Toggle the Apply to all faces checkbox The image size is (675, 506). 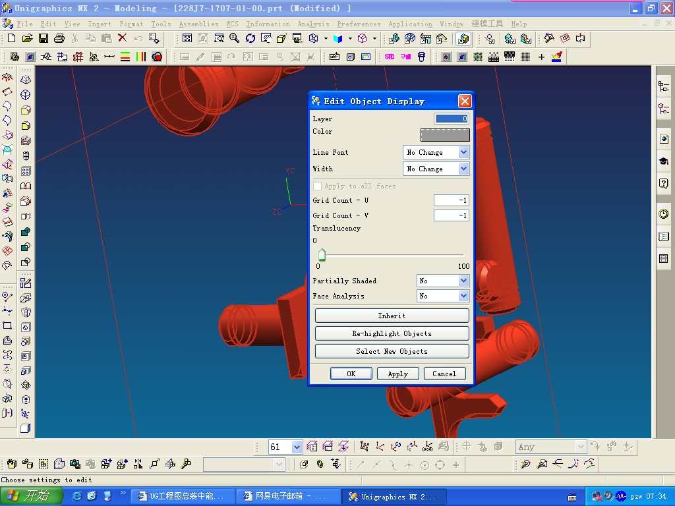click(318, 186)
